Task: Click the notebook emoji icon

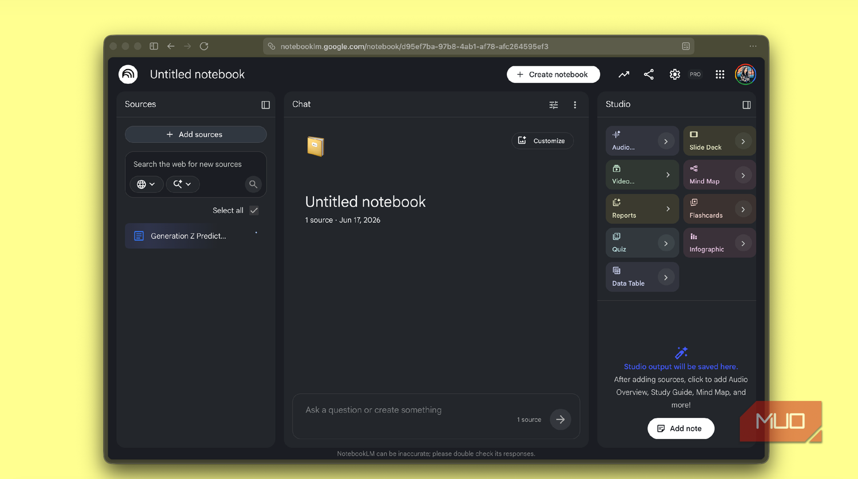Action: [315, 146]
